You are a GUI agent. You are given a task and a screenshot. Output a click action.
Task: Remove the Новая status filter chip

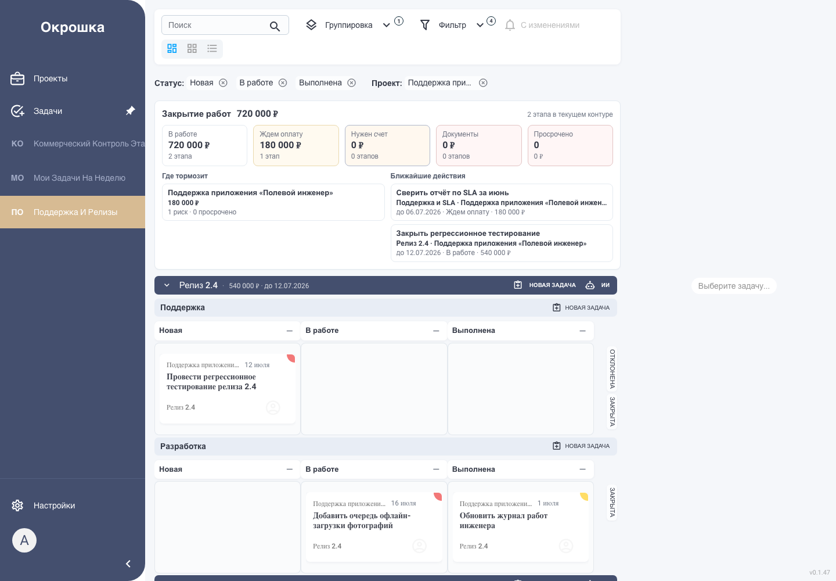point(223,83)
